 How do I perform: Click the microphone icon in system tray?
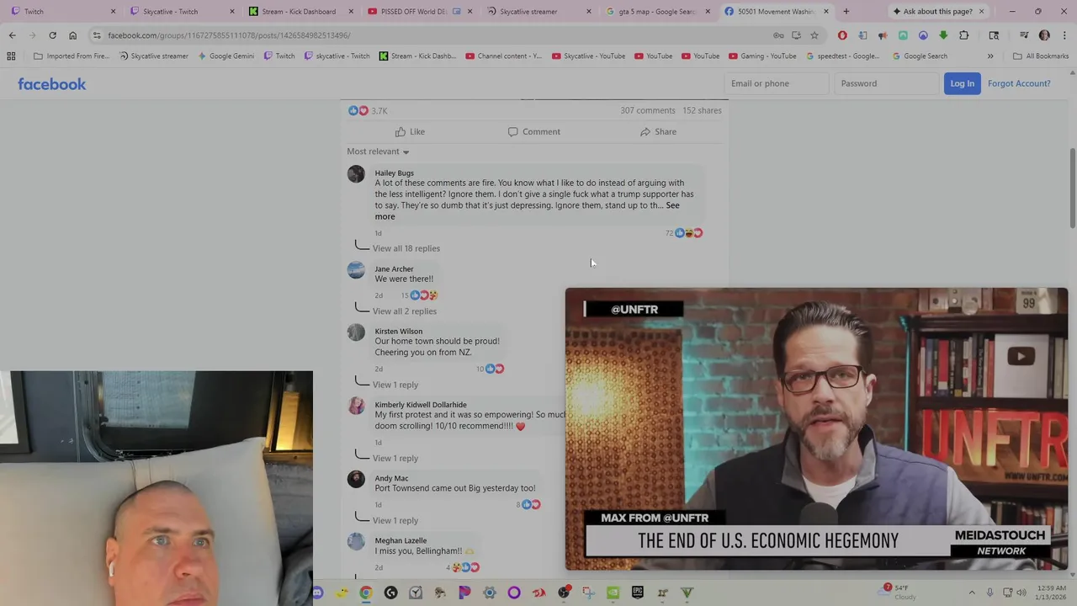tap(989, 593)
